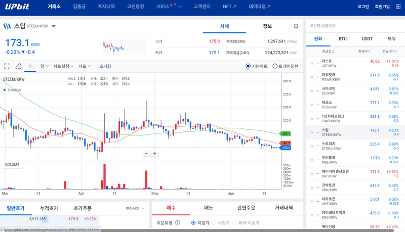Click 로그인 link

tap(363, 7)
